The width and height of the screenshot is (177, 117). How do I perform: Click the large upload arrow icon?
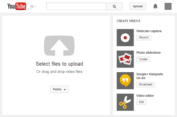point(59,46)
